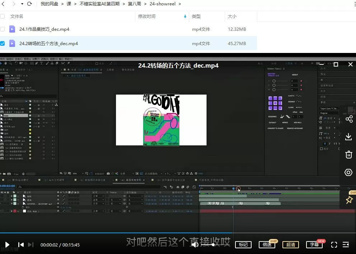Click the 字幕 subtitles button
The width and height of the screenshot is (356, 254).
click(314, 245)
